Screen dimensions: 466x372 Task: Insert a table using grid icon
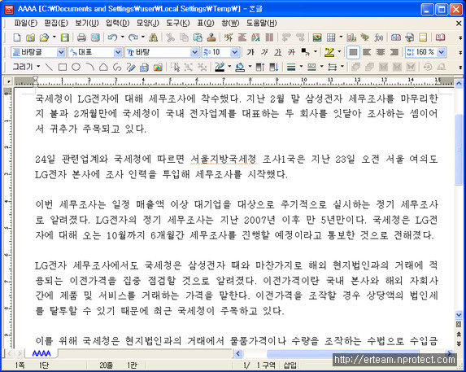(x=331, y=37)
